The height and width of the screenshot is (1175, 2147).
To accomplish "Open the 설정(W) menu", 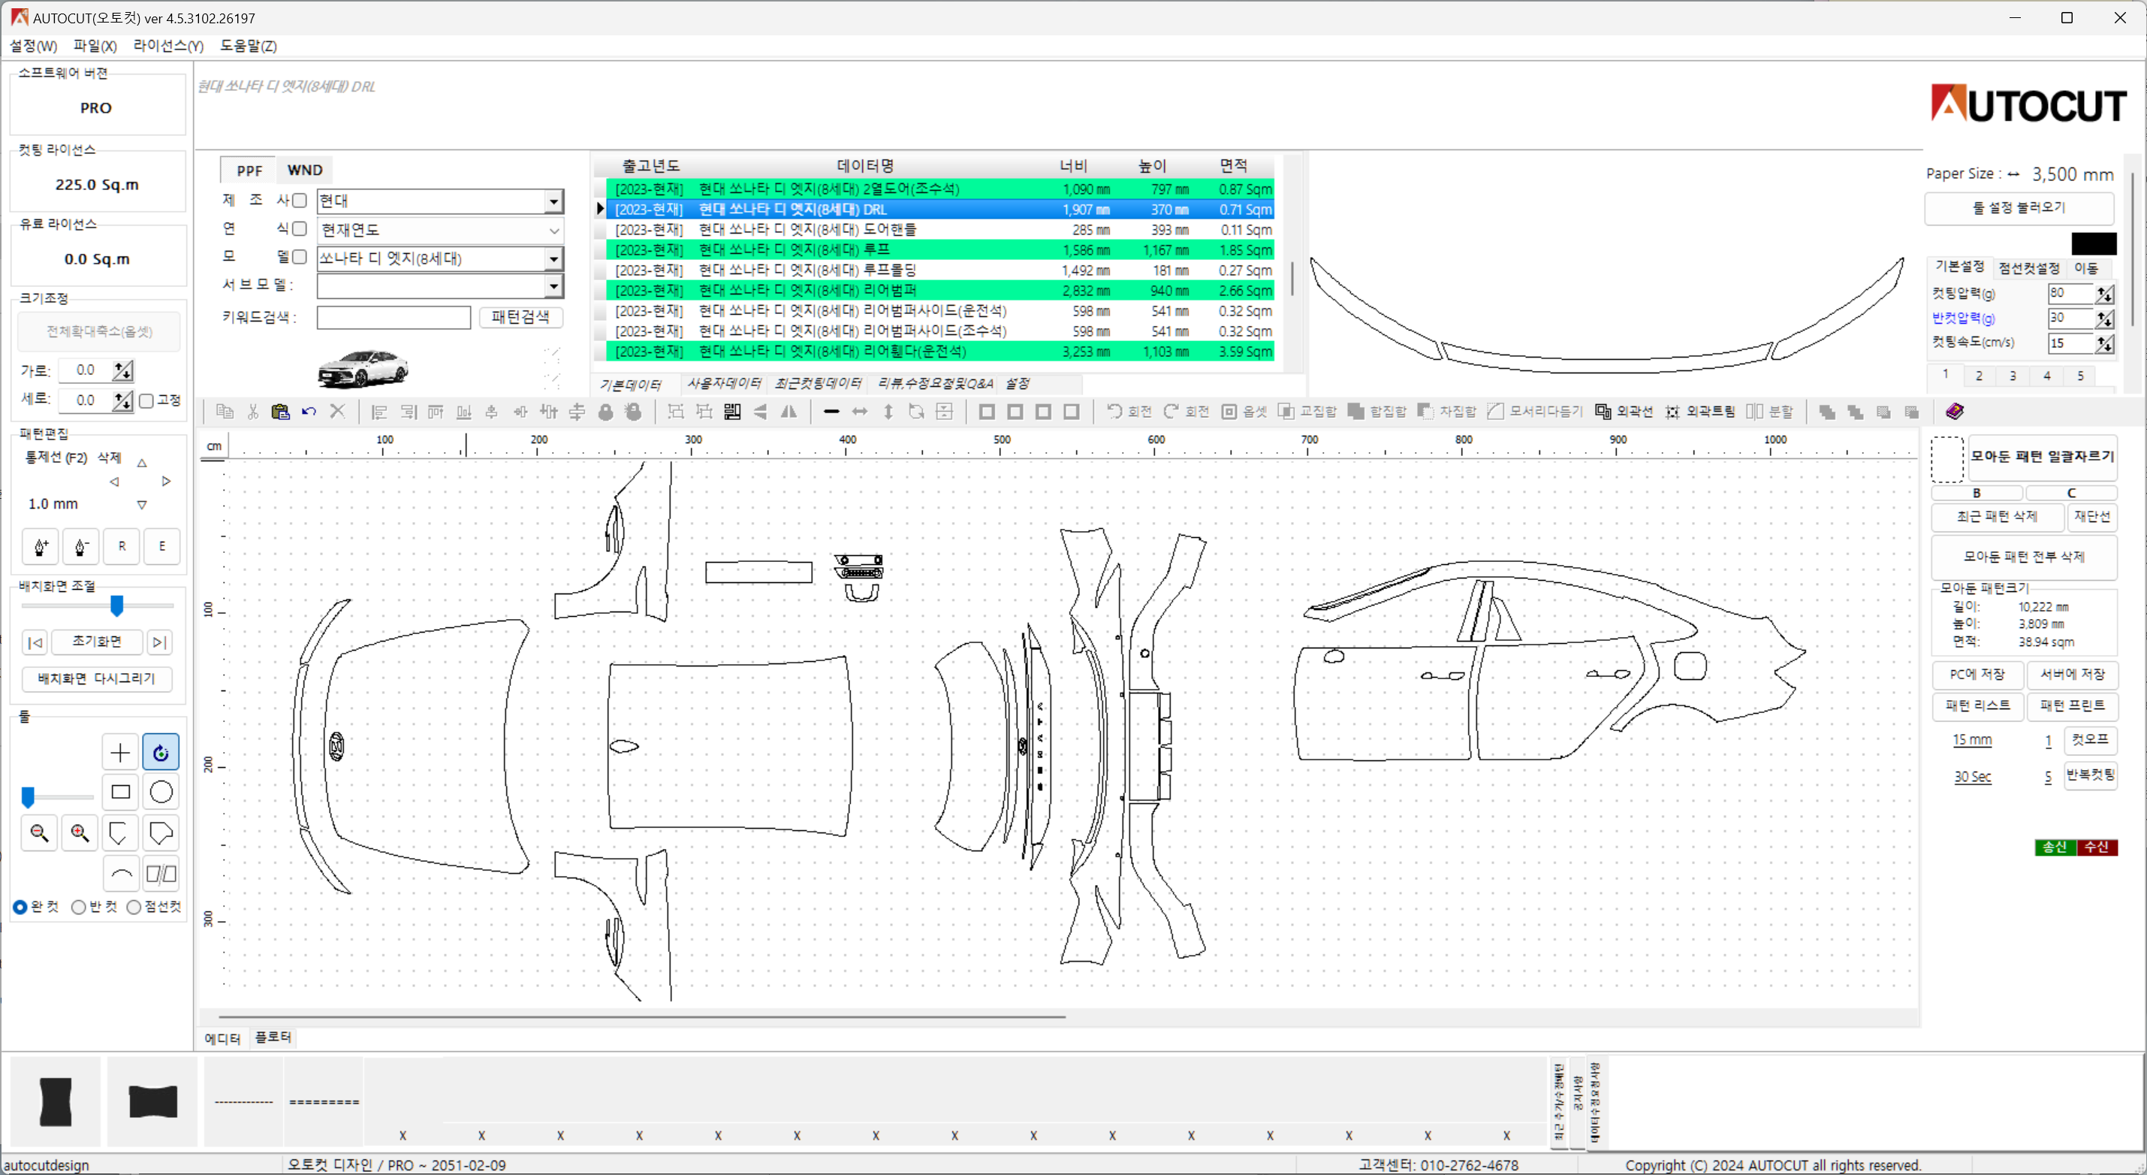I will pos(33,46).
